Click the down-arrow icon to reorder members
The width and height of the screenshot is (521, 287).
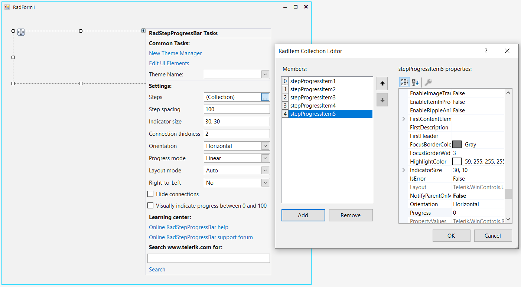[x=382, y=99]
